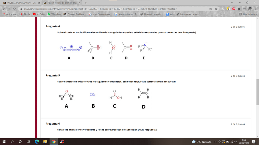Screen dimensions: 259x145
Task: Click the carbonyl structure D in Pregunta 4
Action: 127,47
